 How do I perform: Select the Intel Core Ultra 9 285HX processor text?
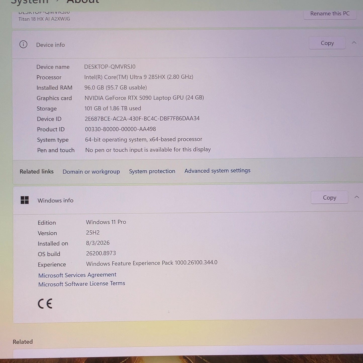(139, 77)
